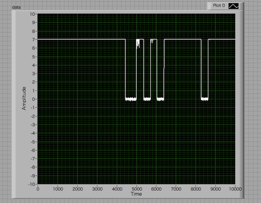
Task: Click the flat waveform line at amplitude 7
Action: pos(81,39)
